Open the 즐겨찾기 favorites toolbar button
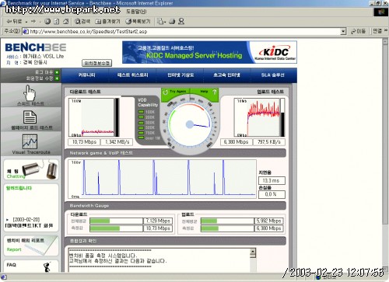This screenshot has width=389, height=282. click(x=107, y=22)
